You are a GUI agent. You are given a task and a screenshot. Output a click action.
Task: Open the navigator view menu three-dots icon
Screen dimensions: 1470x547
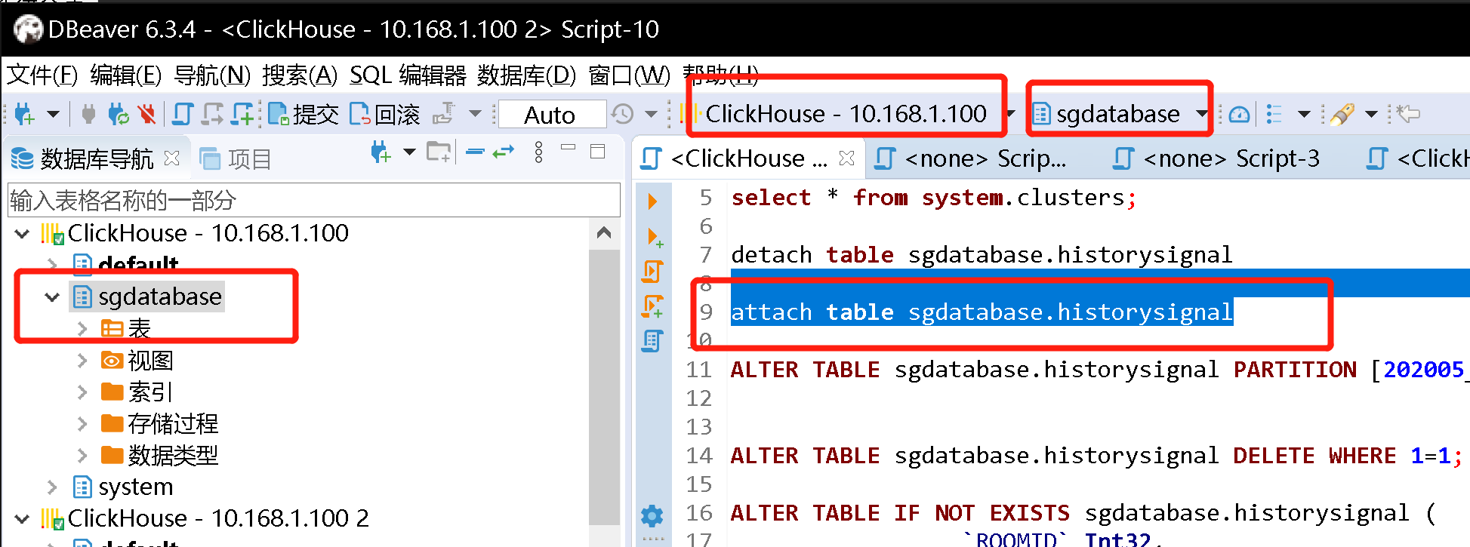coord(538,152)
